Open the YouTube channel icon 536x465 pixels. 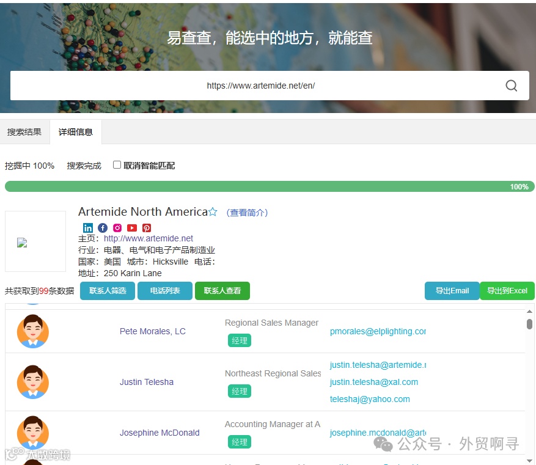(132, 228)
